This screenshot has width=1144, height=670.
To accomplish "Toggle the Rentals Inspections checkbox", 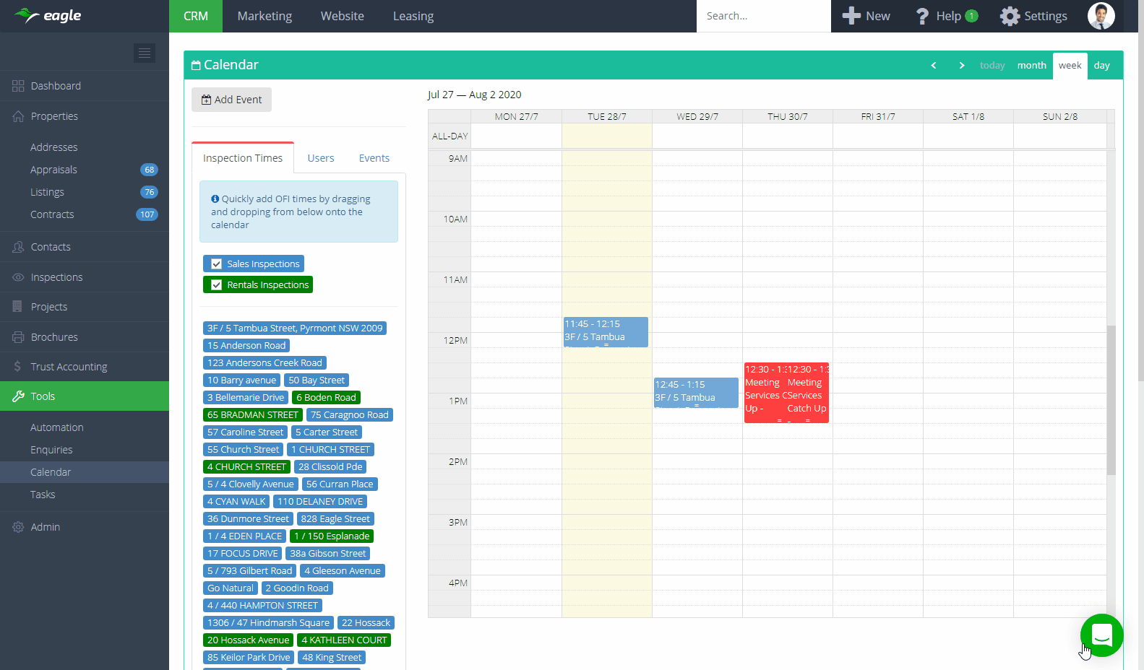I will (x=216, y=285).
